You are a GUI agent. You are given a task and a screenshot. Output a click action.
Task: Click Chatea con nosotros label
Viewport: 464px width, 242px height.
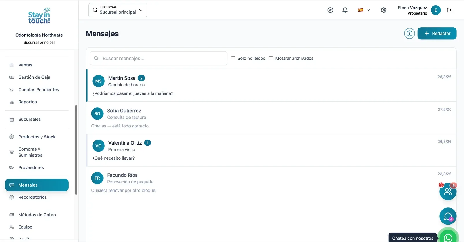click(x=413, y=238)
